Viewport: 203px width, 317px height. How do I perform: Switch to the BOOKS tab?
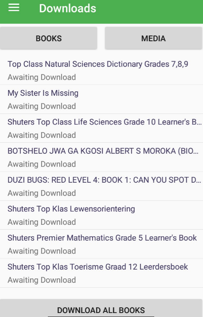48,38
